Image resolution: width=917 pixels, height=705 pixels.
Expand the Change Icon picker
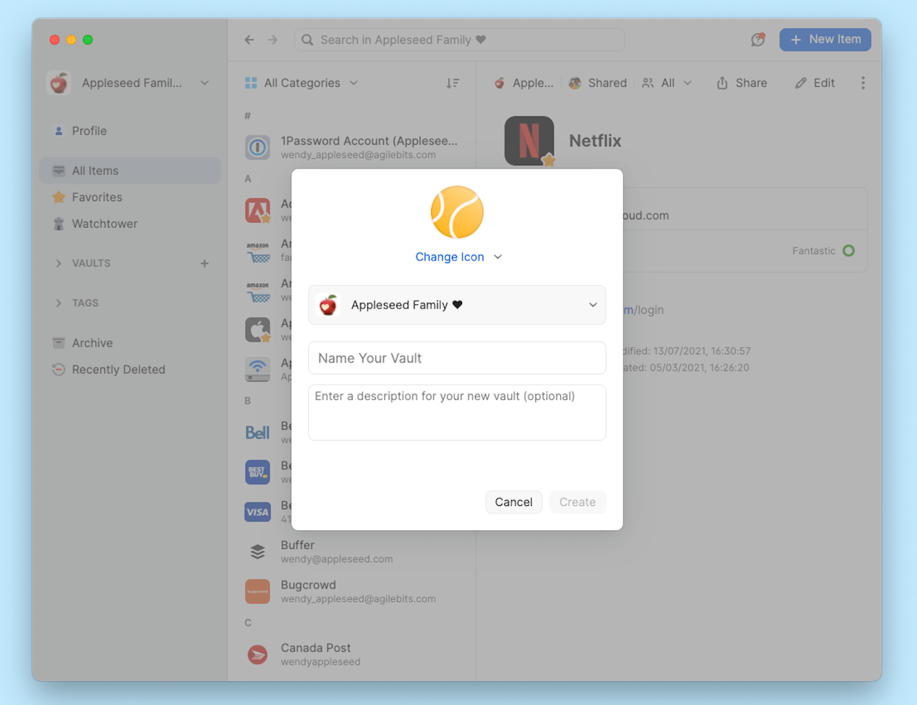coord(457,257)
